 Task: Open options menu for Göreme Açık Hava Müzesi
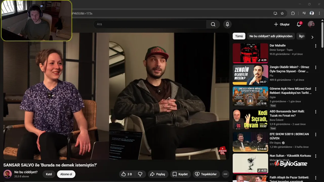(x=315, y=89)
